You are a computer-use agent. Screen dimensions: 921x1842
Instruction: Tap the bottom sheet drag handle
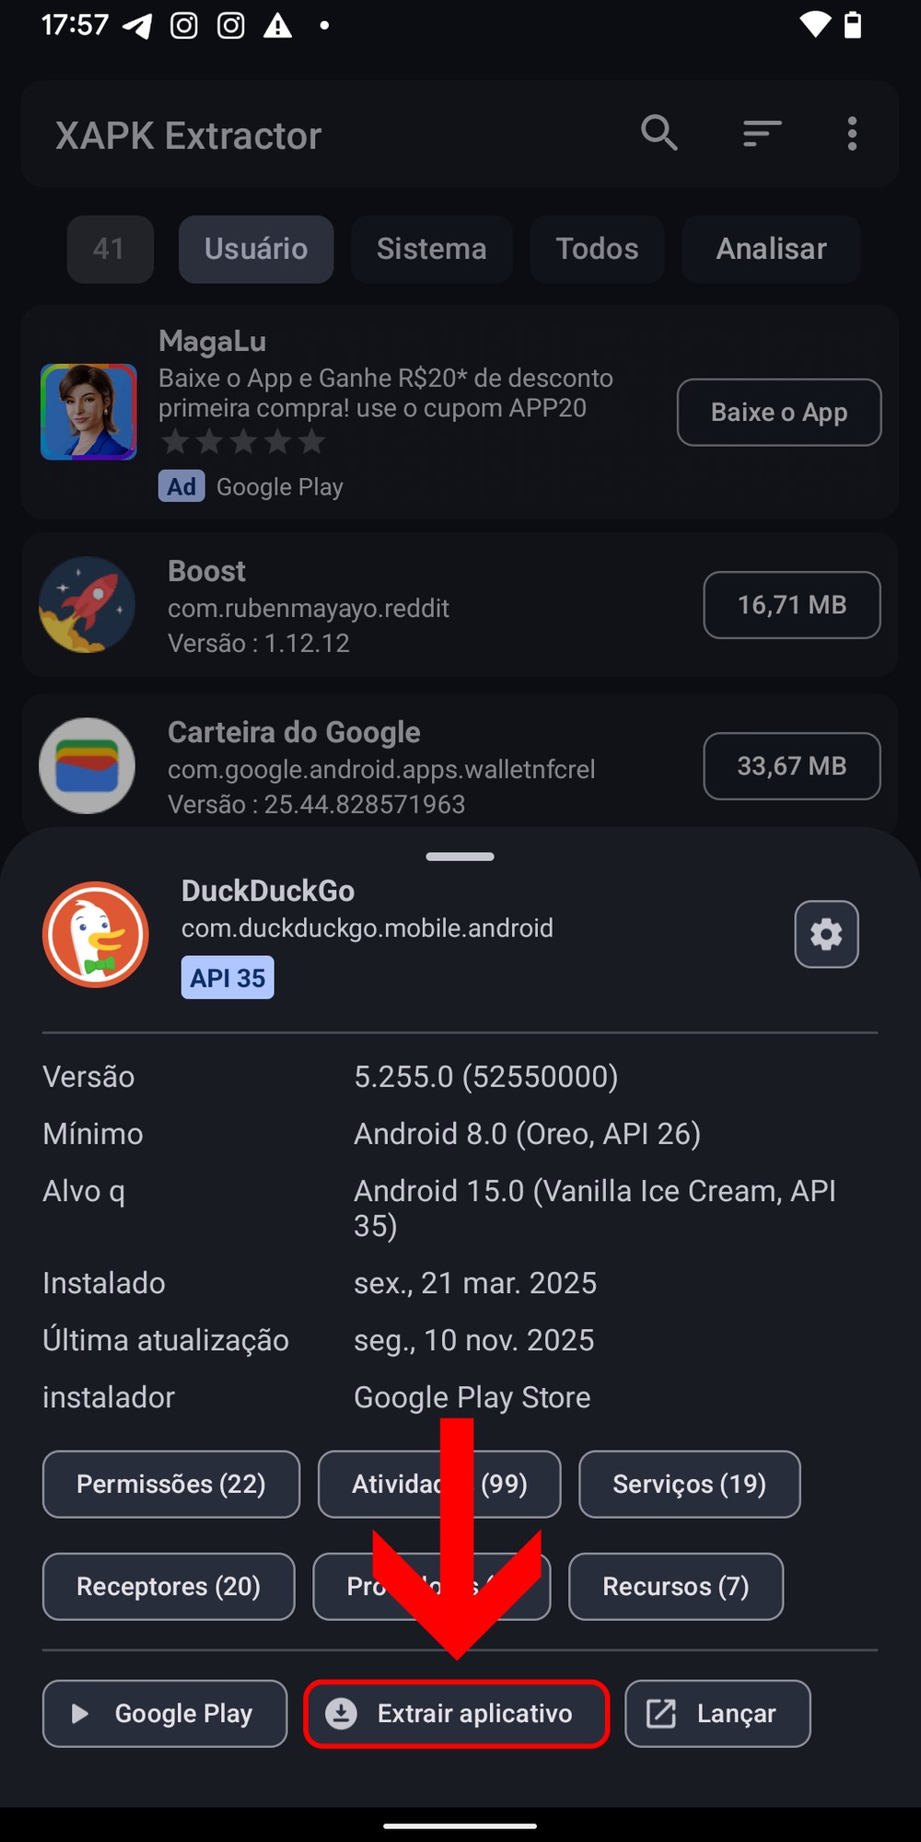pos(460,857)
